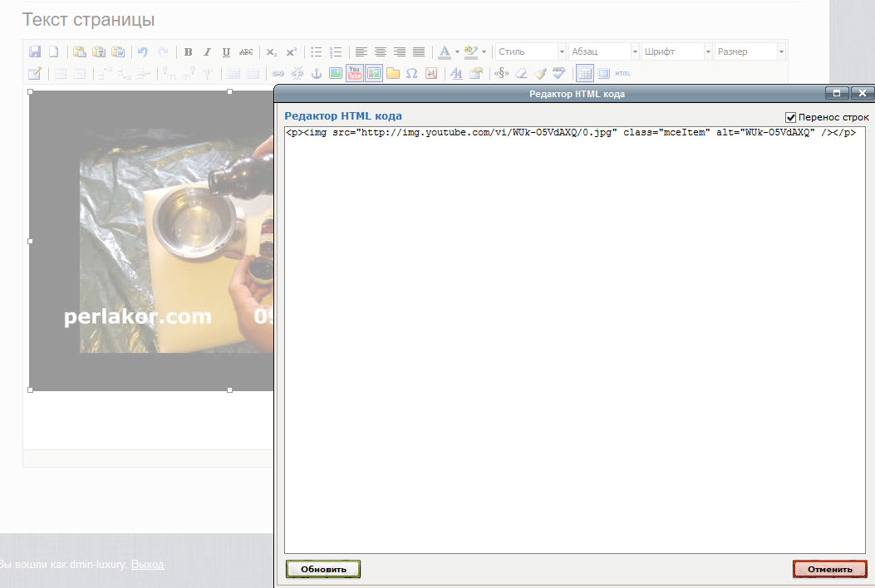875x588 pixels.
Task: Click the insert link chain icon
Action: [278, 73]
